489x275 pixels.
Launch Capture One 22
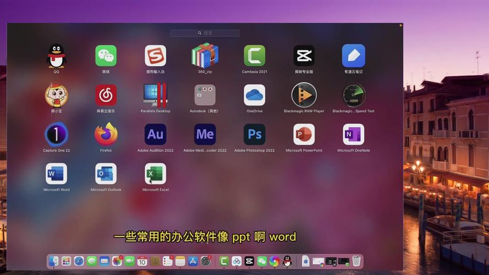point(56,134)
